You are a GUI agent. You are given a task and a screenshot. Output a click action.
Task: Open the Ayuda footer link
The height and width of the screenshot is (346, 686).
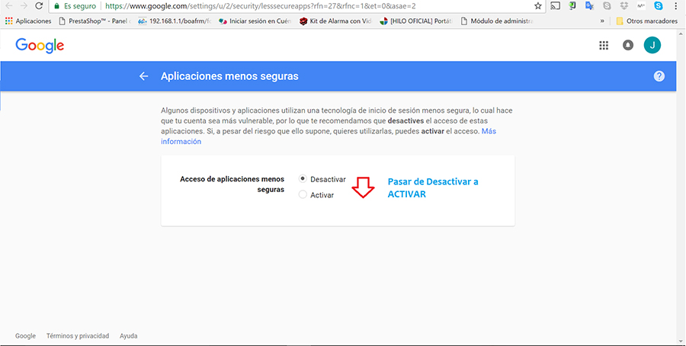128,336
